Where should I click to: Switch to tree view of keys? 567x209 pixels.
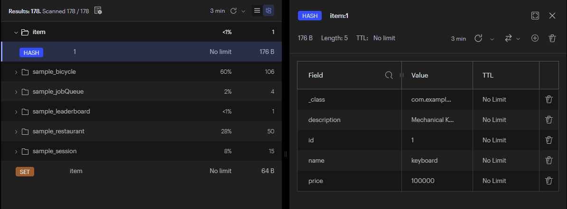coord(268,10)
